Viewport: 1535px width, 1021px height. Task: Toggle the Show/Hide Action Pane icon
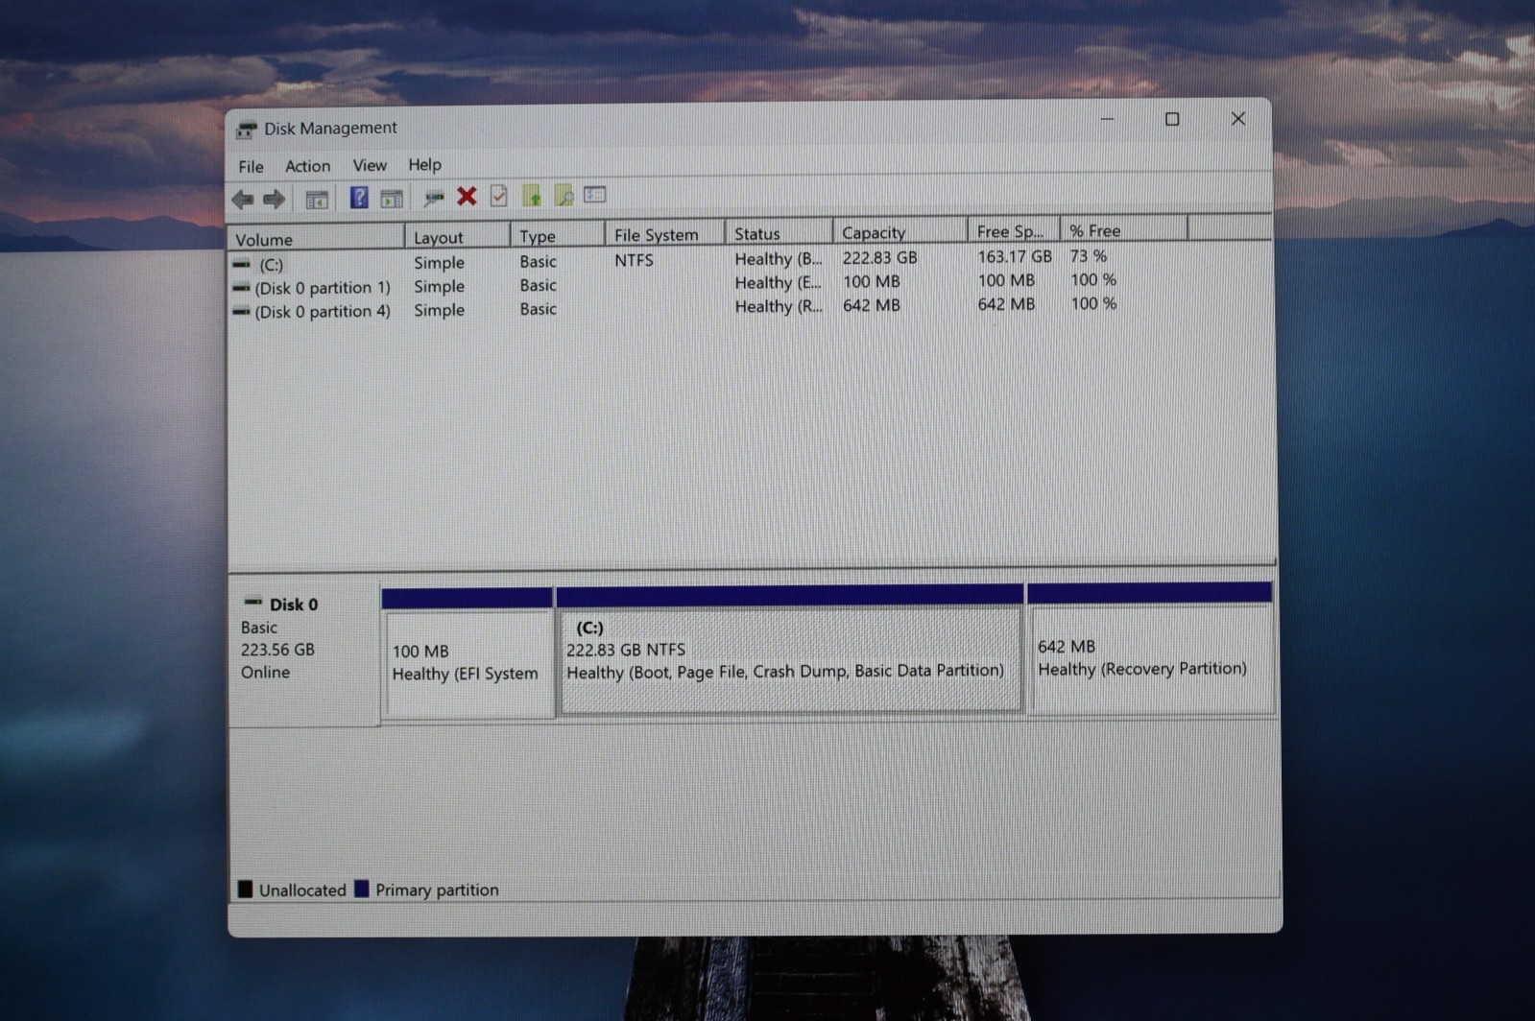(392, 199)
